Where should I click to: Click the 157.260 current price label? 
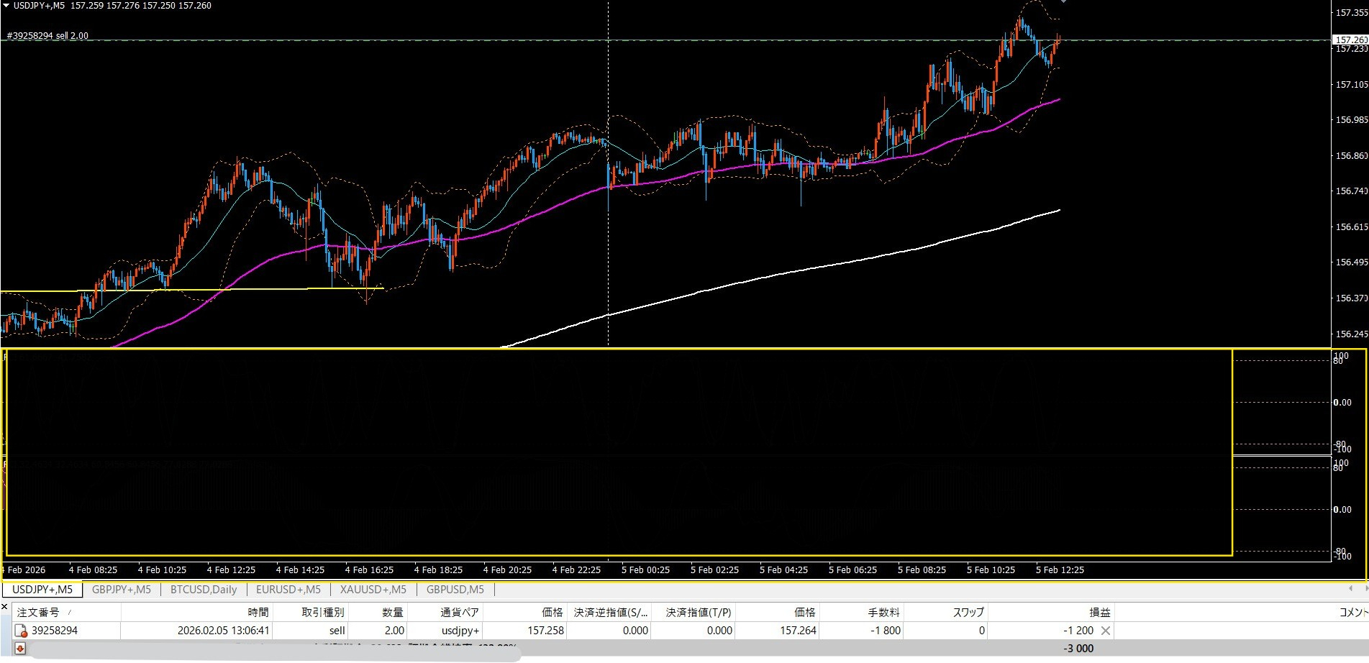pos(1350,40)
